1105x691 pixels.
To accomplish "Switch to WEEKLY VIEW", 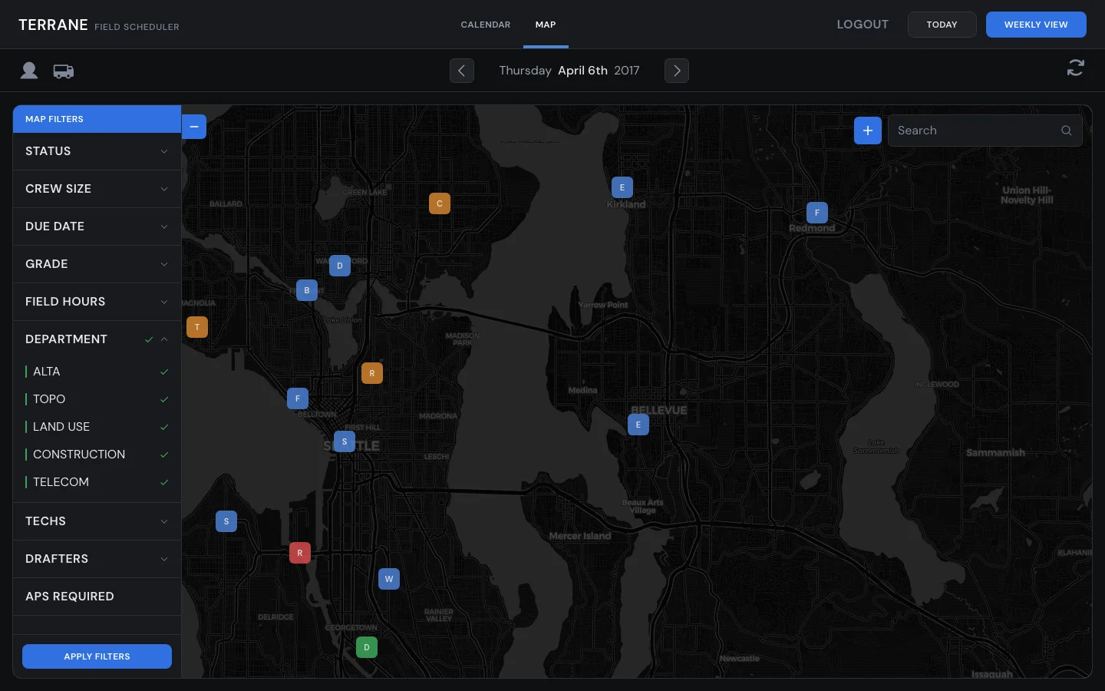I will [x=1036, y=25].
